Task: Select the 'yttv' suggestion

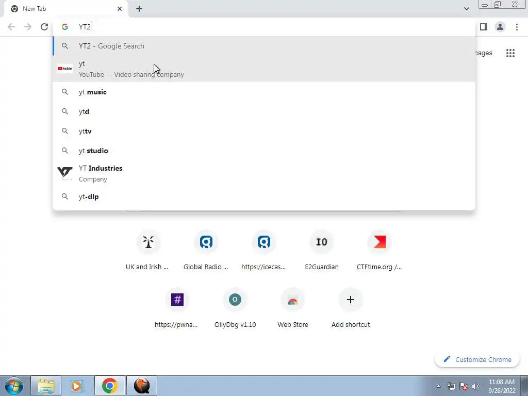Action: [x=264, y=131]
